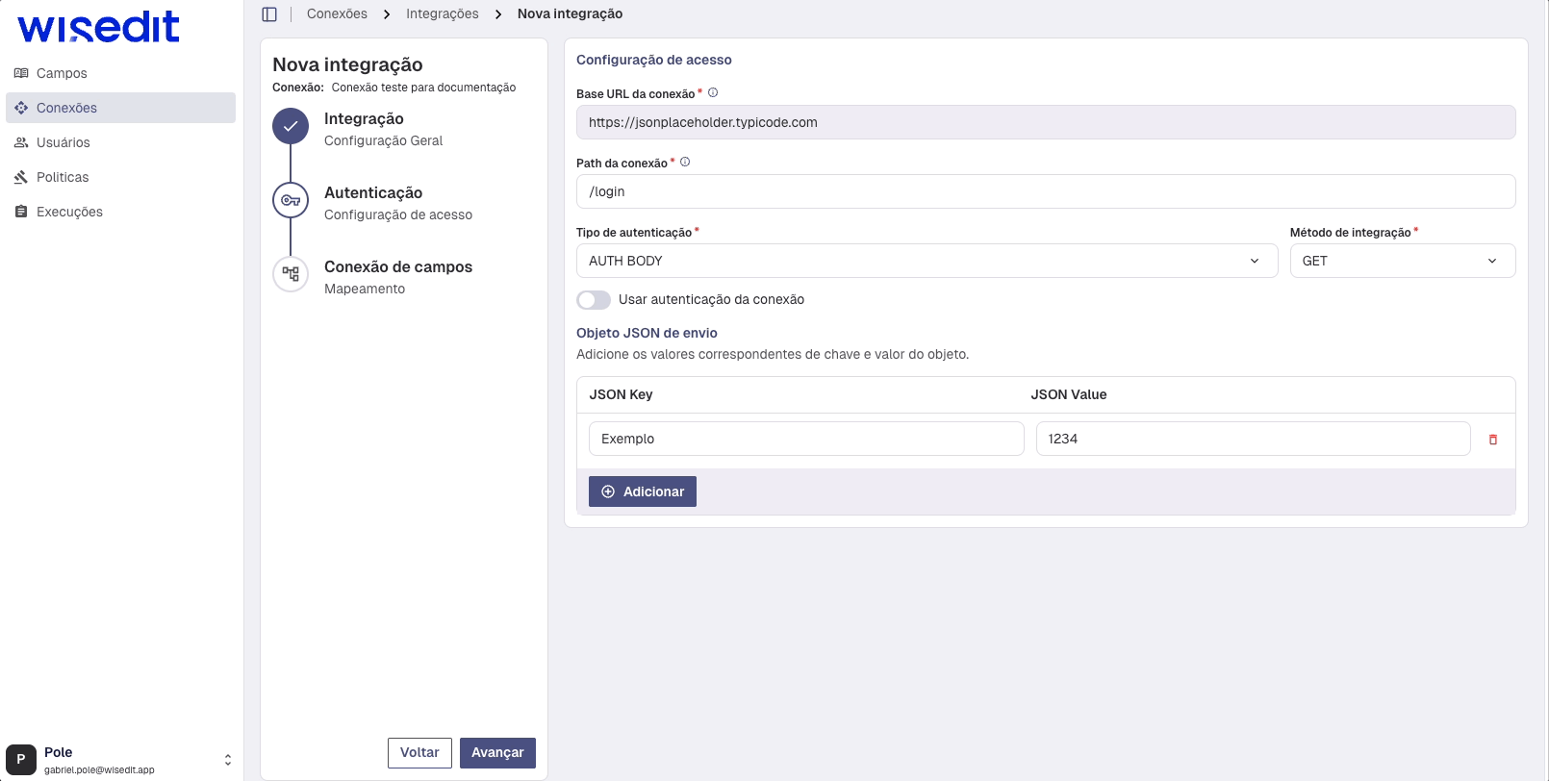Click the Path da conexão info icon
This screenshot has width=1549, height=781.
coord(685,163)
